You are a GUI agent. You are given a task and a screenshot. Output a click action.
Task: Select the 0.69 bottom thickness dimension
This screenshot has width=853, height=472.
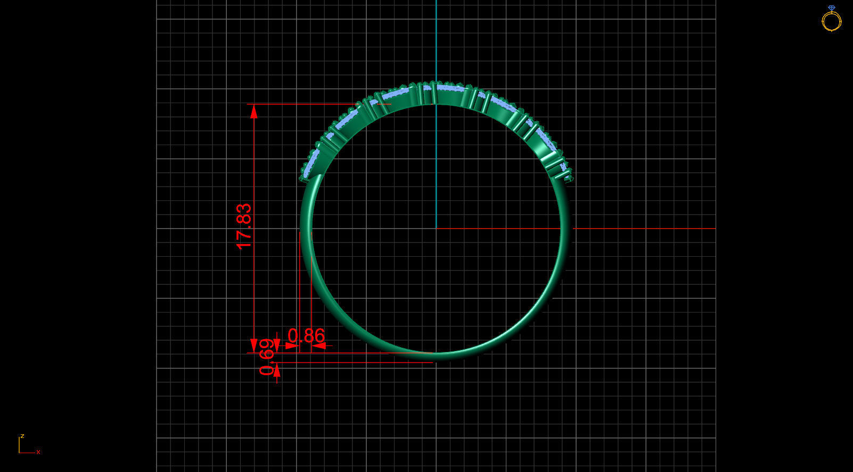[267, 357]
